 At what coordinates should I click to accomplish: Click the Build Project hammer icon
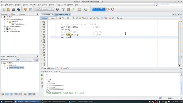coord(63,9)
